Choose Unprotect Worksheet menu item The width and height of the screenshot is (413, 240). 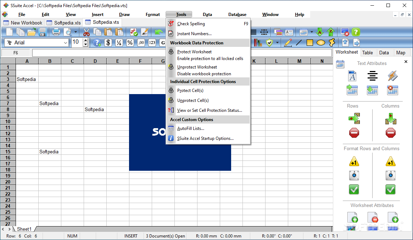(x=208, y=70)
